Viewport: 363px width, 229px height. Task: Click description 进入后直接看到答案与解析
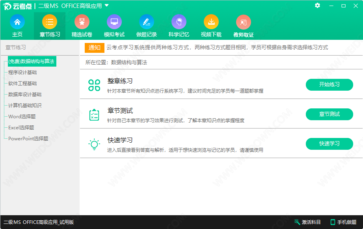pos(185,150)
